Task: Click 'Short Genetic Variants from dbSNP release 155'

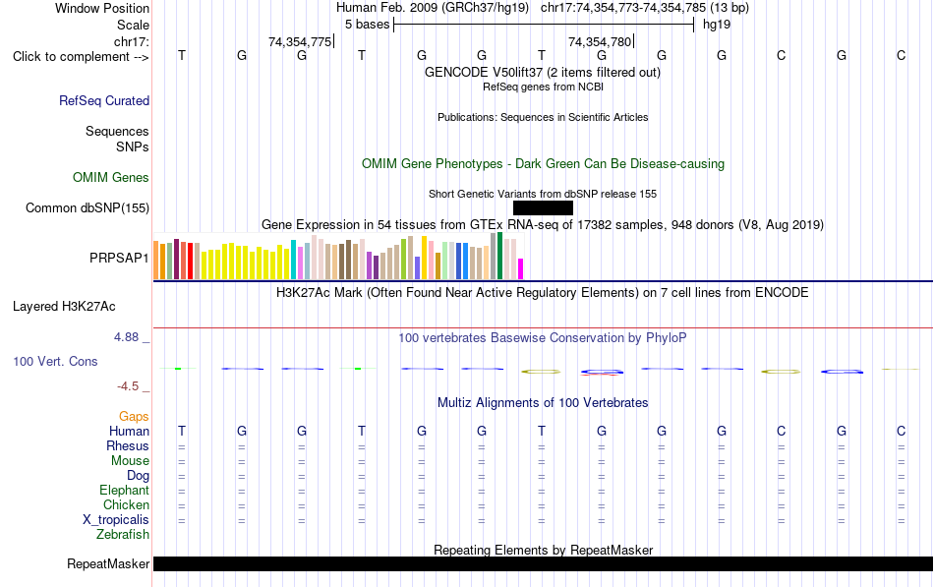Action: coord(543,194)
